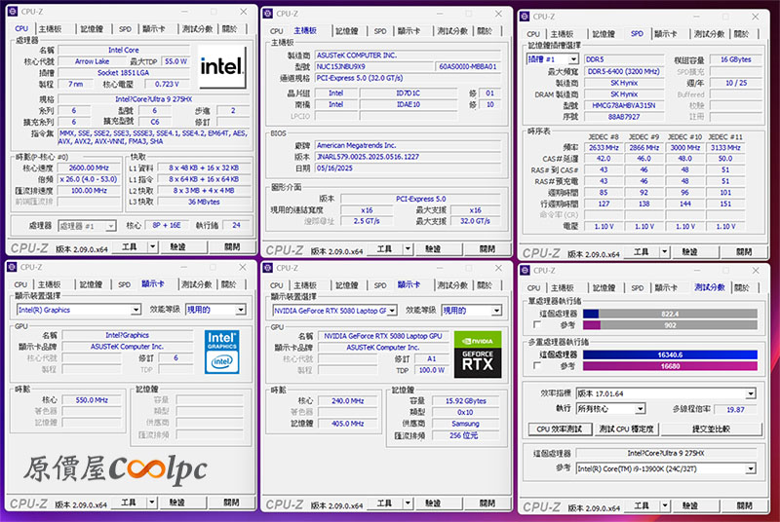Click 關閉 button in mainboard window
780x522 pixels.
tap(487, 248)
